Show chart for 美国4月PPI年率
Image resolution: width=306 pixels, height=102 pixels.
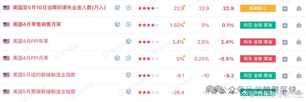[x=299, y=42]
